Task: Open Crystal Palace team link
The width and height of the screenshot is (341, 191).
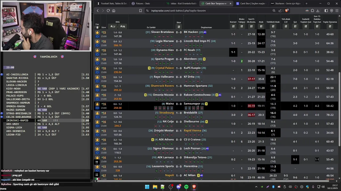Action: click(x=164, y=68)
